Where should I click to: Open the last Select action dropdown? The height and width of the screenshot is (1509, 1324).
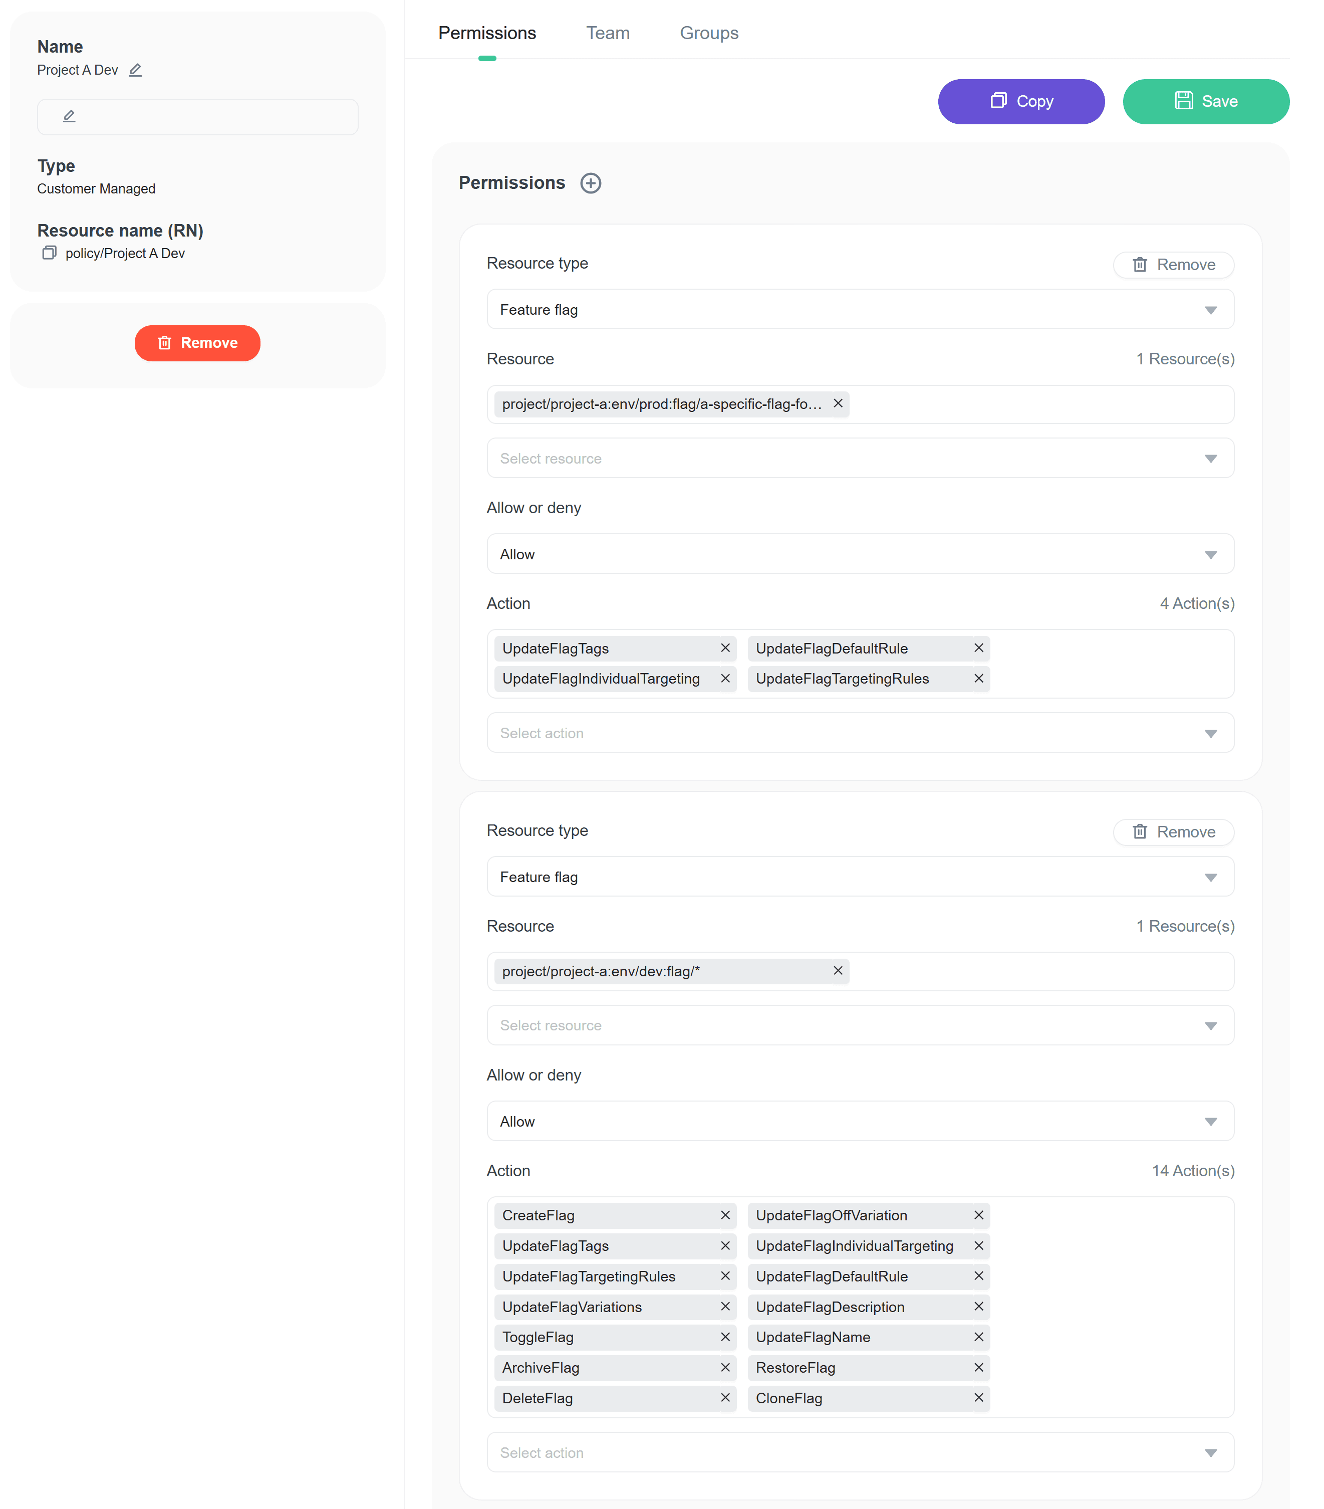[860, 1452]
